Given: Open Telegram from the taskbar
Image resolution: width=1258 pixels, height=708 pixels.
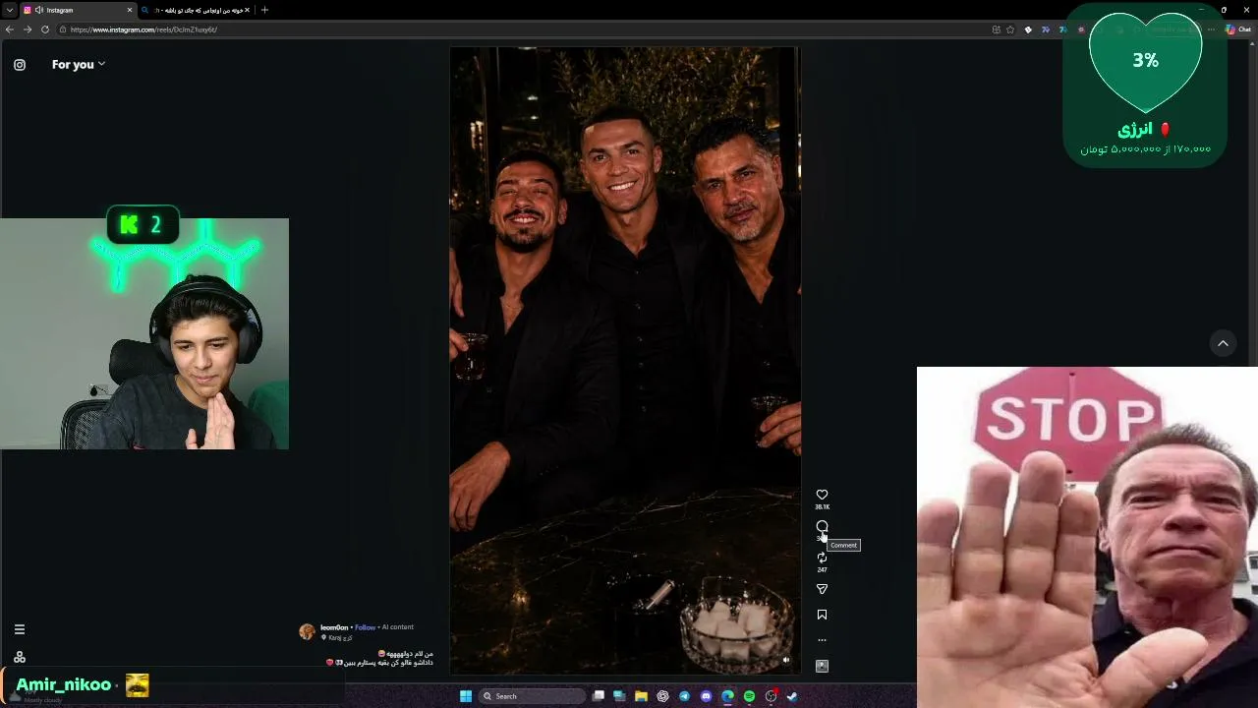Looking at the screenshot, I should [684, 696].
